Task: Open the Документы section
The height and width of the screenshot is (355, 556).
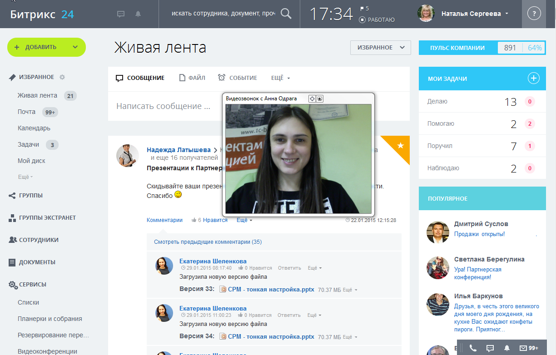Action: (32, 262)
